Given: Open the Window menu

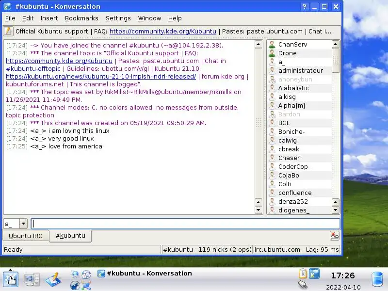Looking at the screenshot, I should pos(149,18).
